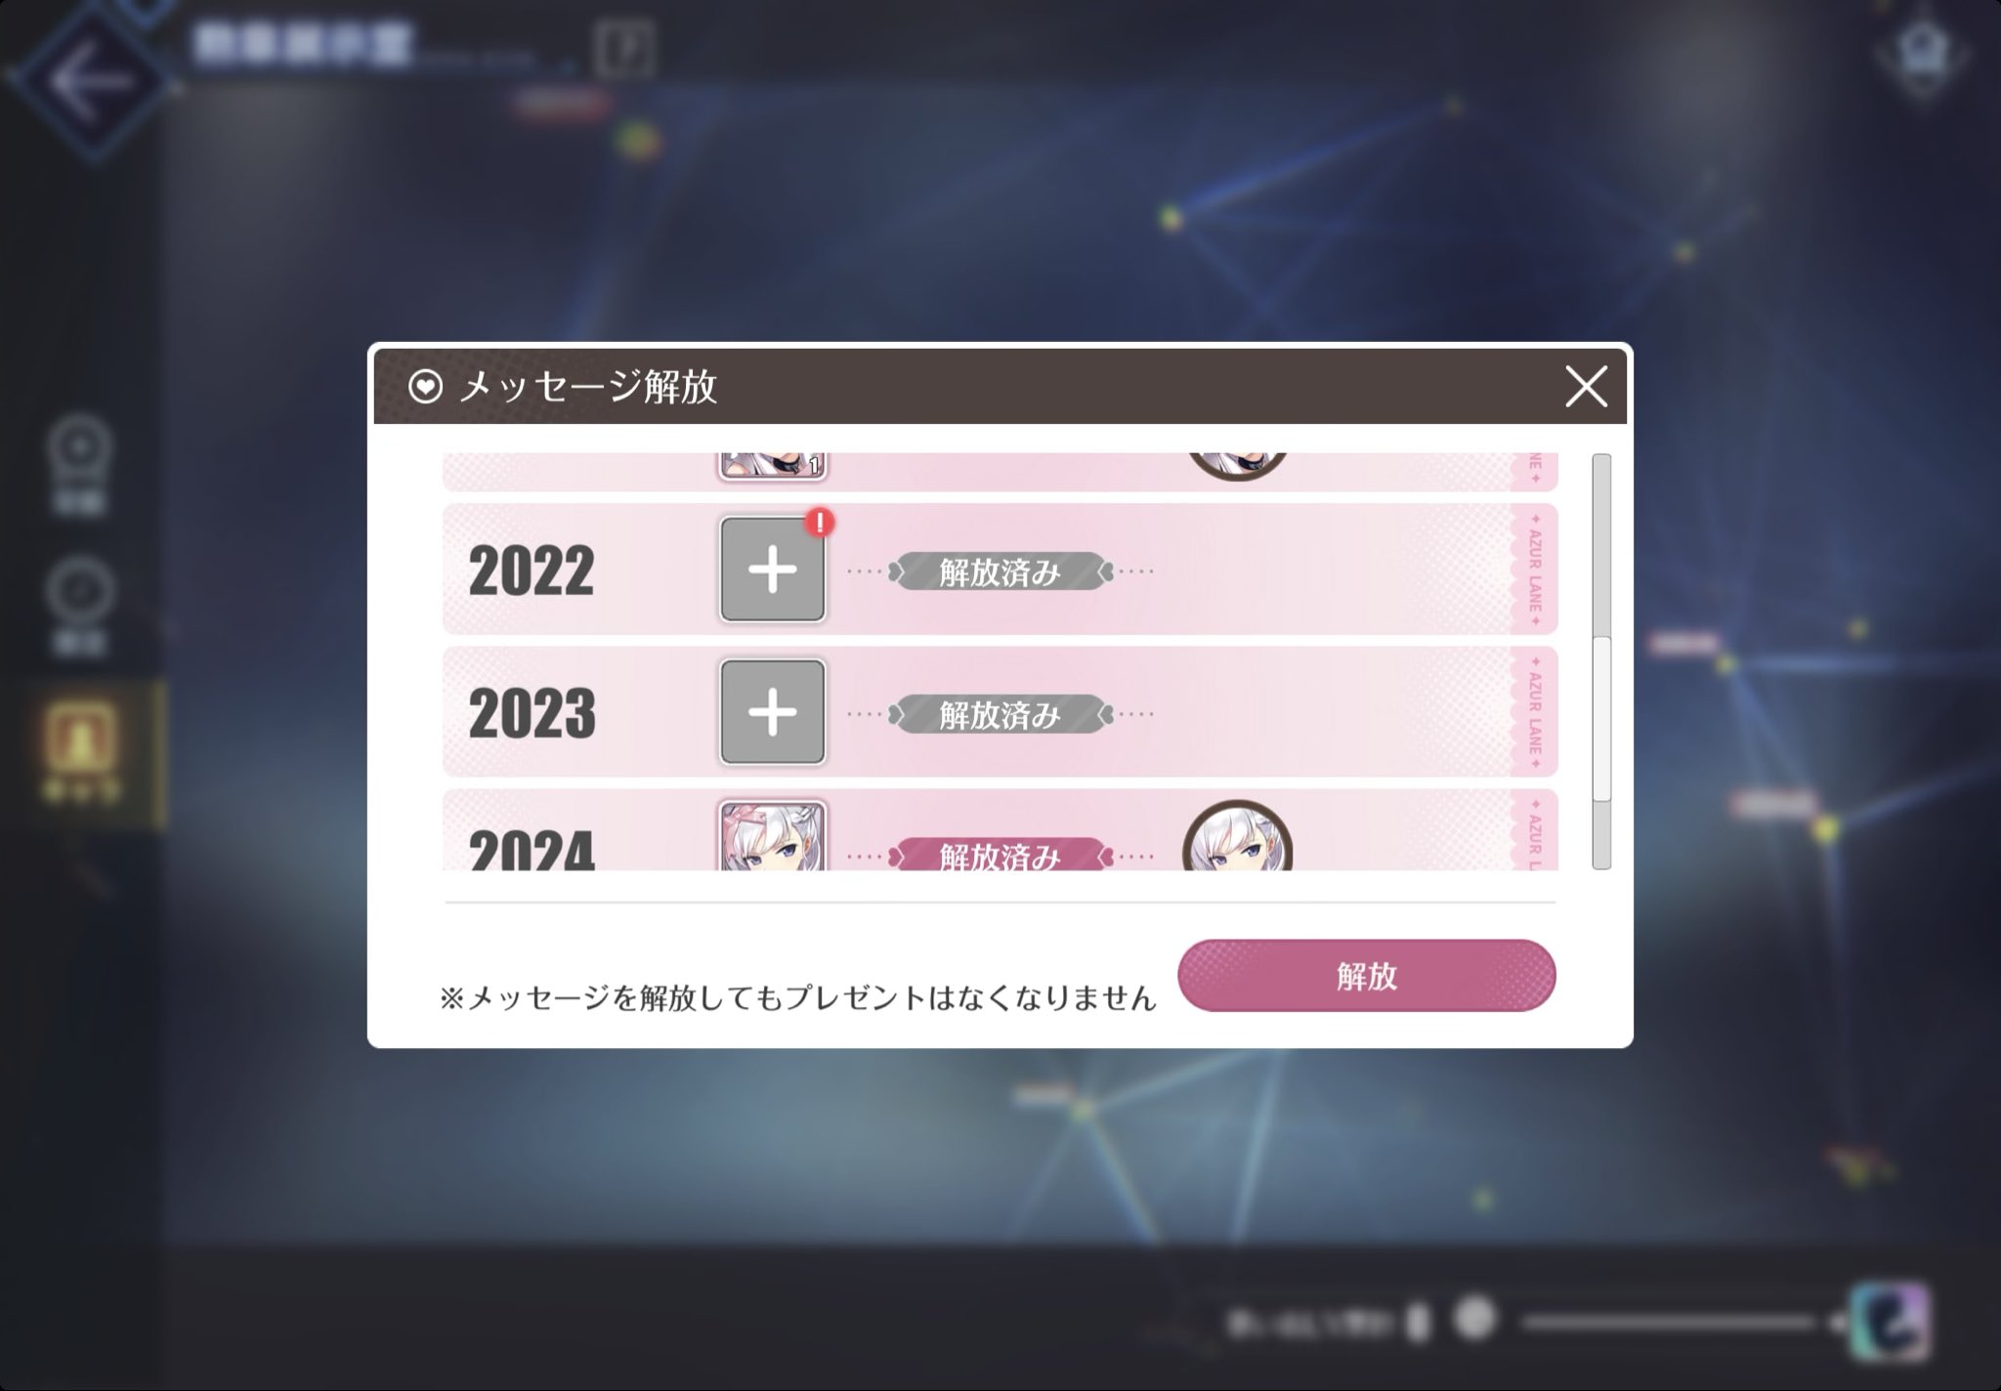Click the 2023 解放済み label
The image size is (2001, 1391).
[x=1000, y=714]
